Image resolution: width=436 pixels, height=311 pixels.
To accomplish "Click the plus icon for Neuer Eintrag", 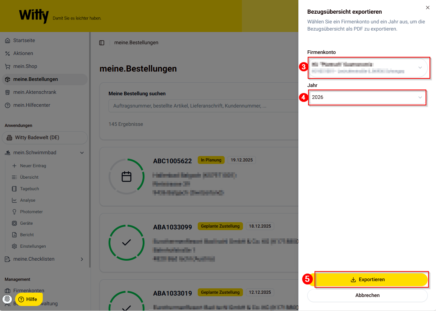I will click(14, 166).
